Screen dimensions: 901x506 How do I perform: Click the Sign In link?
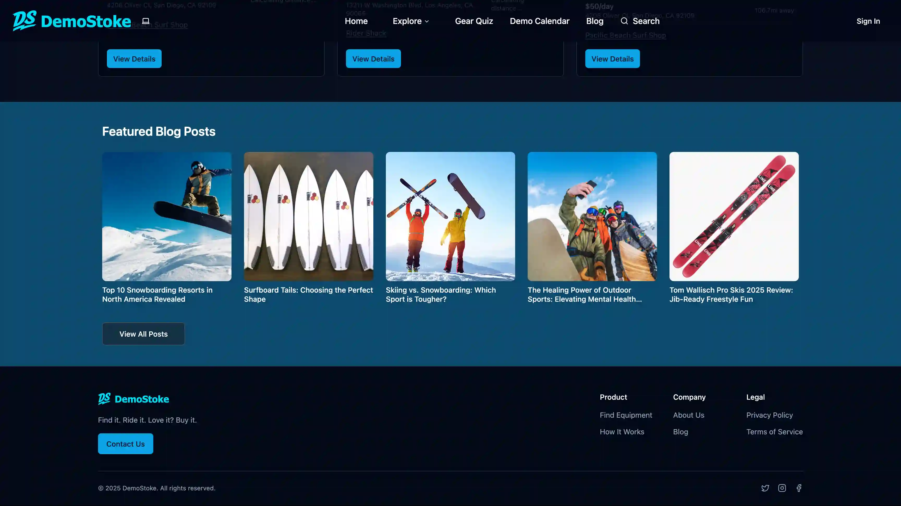point(868,21)
